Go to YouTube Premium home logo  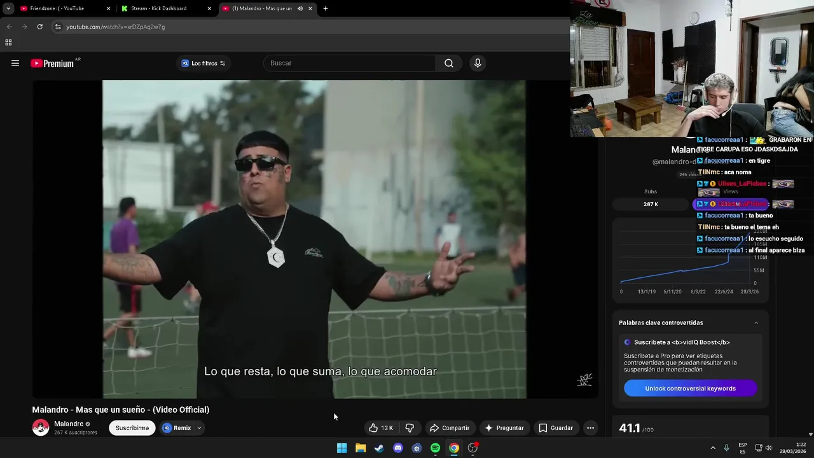pos(52,63)
